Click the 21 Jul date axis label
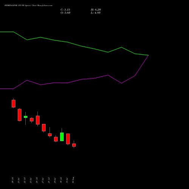This screenshot has width=189, height=189. (19, 180)
